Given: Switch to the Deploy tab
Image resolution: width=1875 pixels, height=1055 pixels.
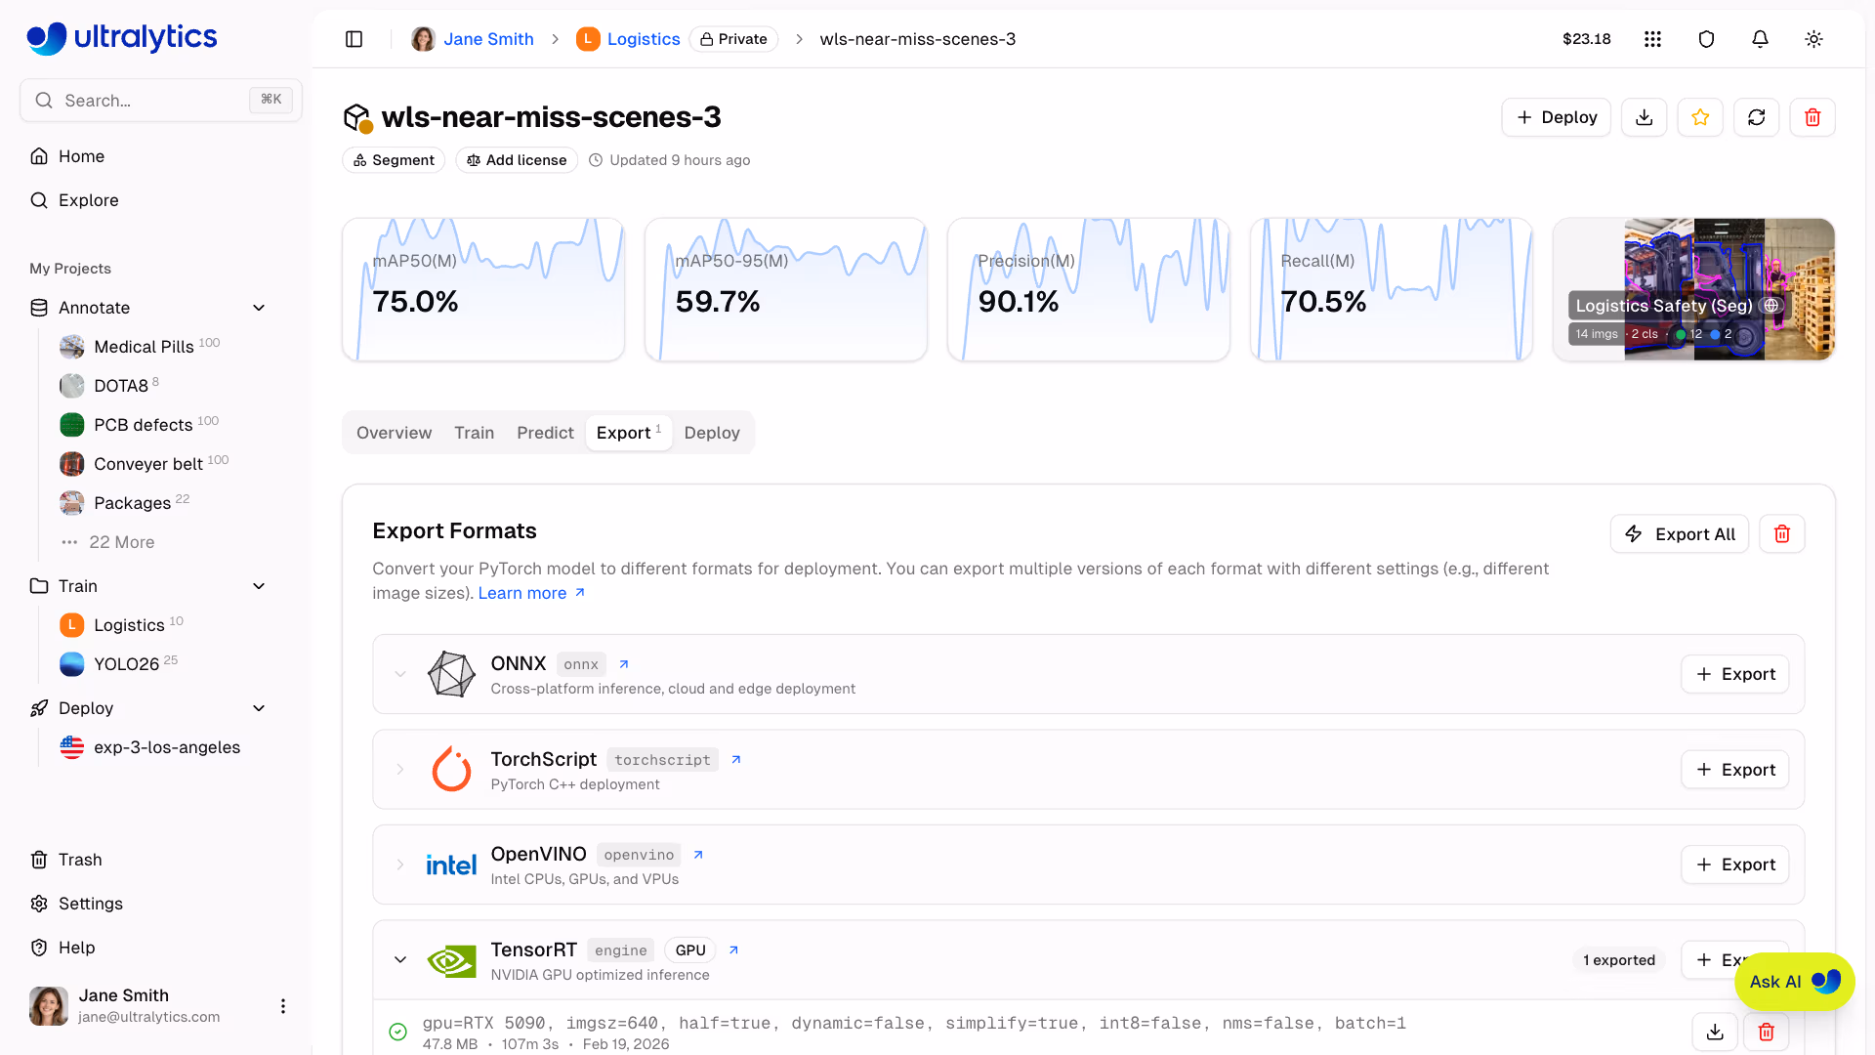Looking at the screenshot, I should point(712,433).
